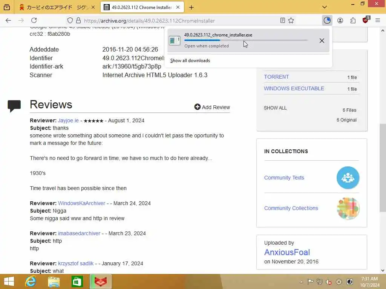Open the TORRENT download option

276,77
